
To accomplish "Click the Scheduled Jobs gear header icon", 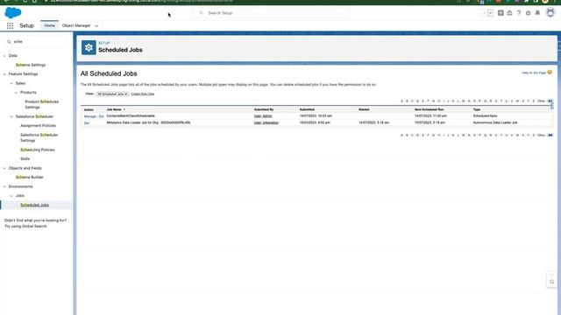I will [89, 47].
